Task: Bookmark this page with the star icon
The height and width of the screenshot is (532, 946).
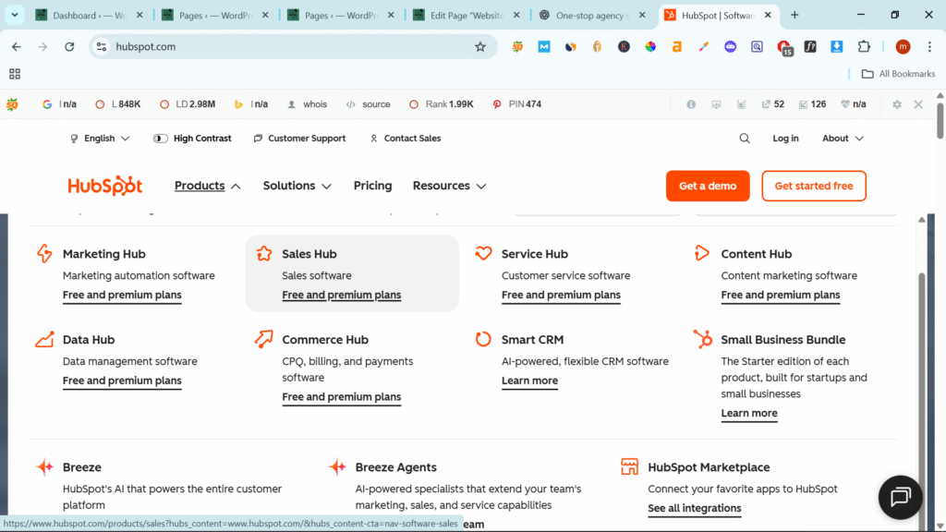Action: pos(480,47)
